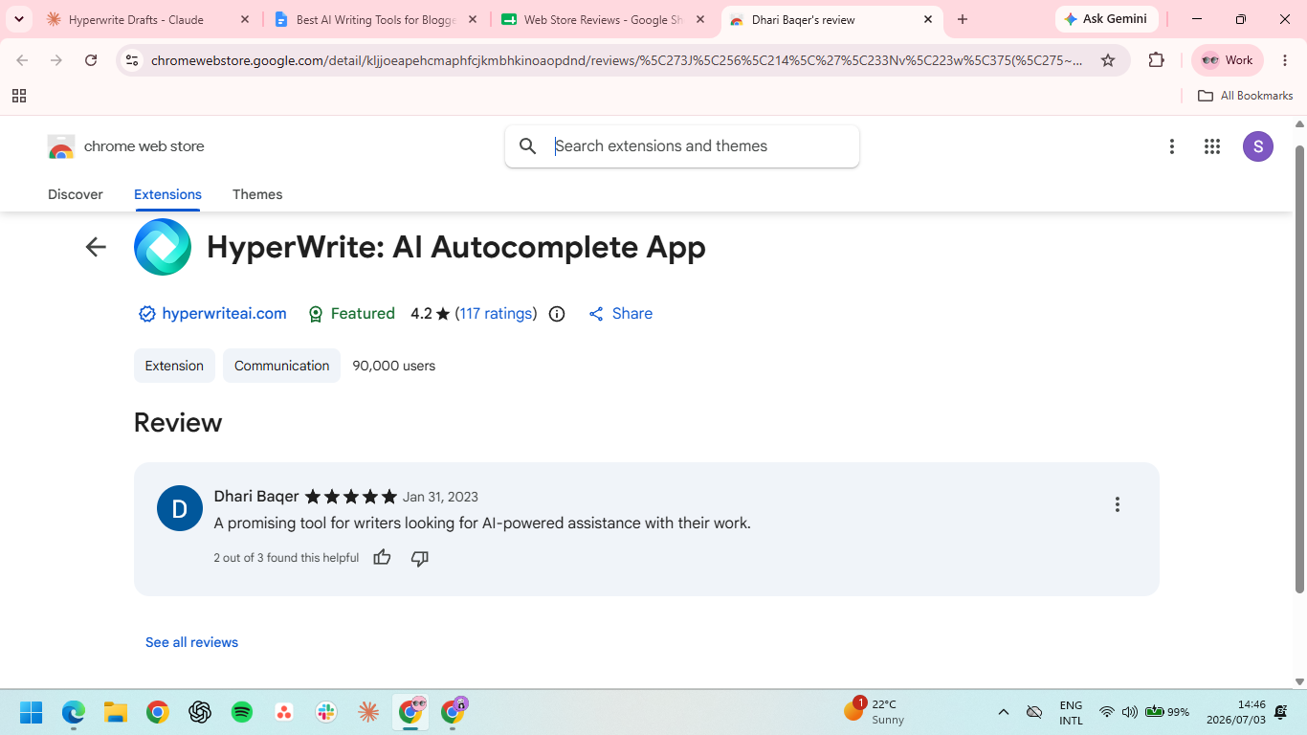This screenshot has height=735, width=1307.
Task: Click the "90,000 users" text
Action: (394, 366)
